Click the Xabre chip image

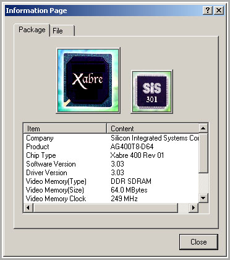(x=88, y=80)
